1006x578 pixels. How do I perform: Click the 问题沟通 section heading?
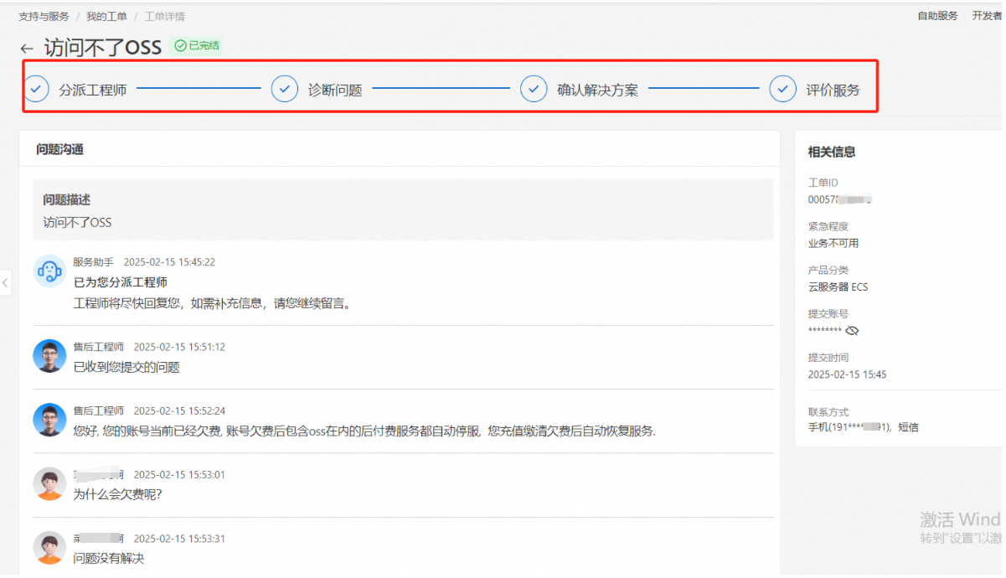(59, 149)
